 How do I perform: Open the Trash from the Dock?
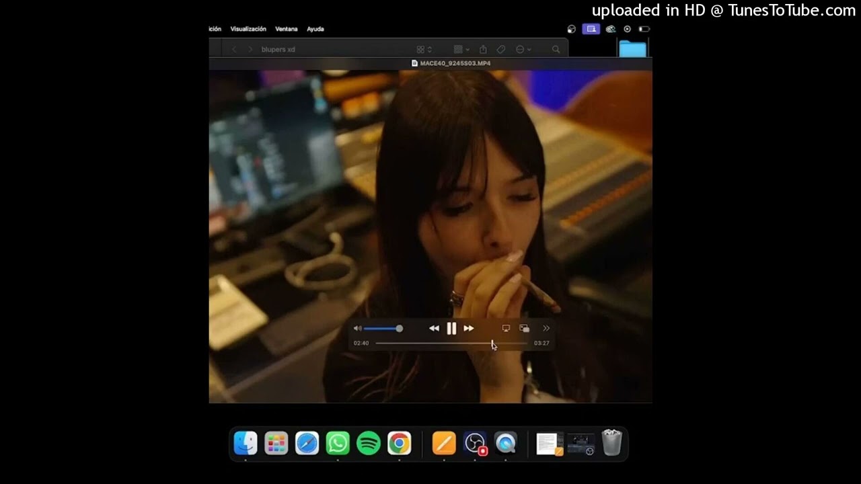pyautogui.click(x=611, y=443)
